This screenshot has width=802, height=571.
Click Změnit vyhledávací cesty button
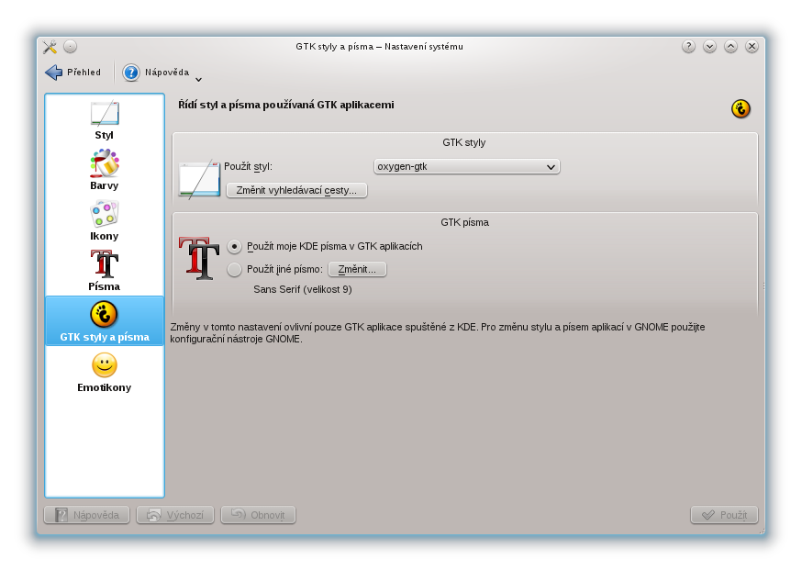296,190
